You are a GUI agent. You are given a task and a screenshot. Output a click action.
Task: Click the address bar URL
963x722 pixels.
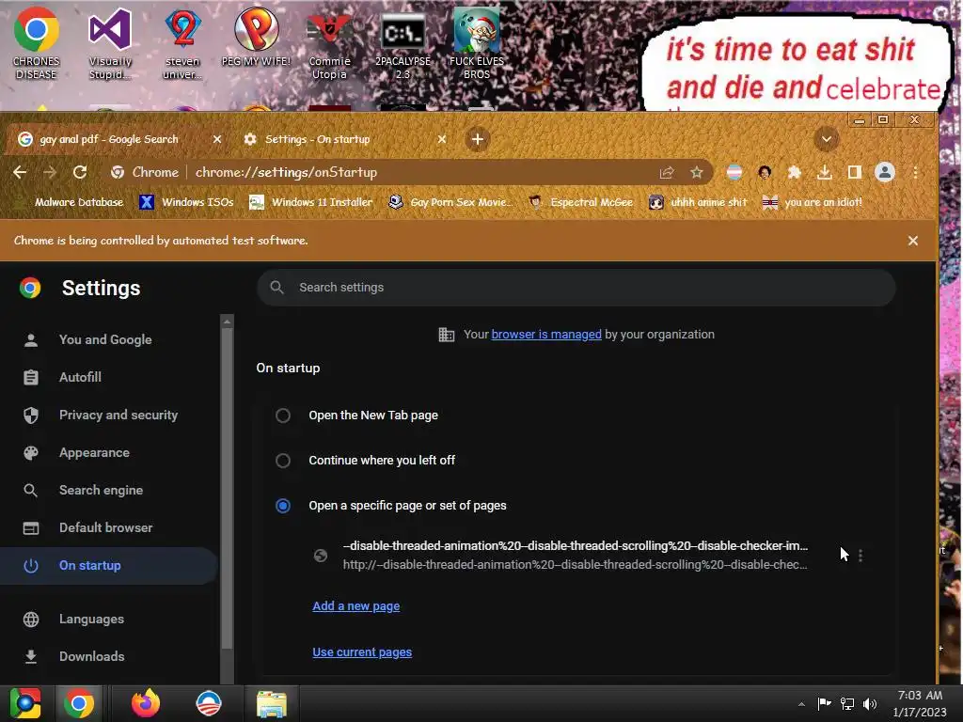tap(286, 173)
